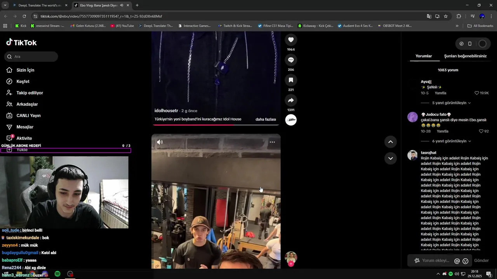Image resolution: width=497 pixels, height=279 pixels.
Task: Follow creator via plus badge on avatar
Action: pos(291,264)
